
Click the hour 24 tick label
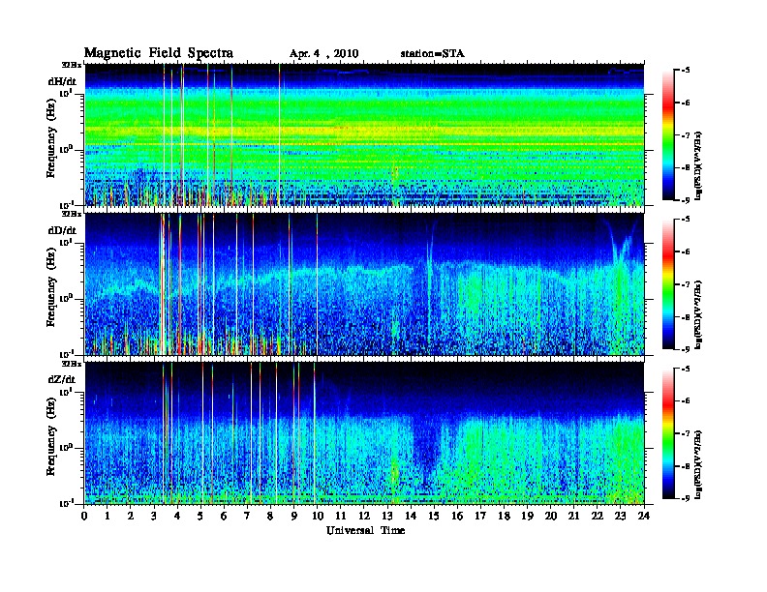(x=644, y=516)
